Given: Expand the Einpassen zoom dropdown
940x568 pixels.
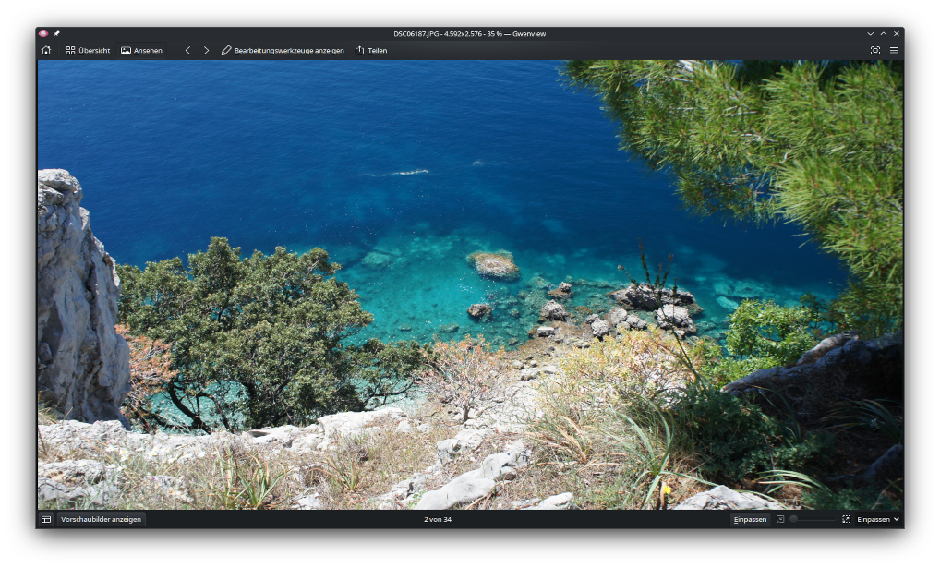Looking at the screenshot, I should tap(878, 520).
